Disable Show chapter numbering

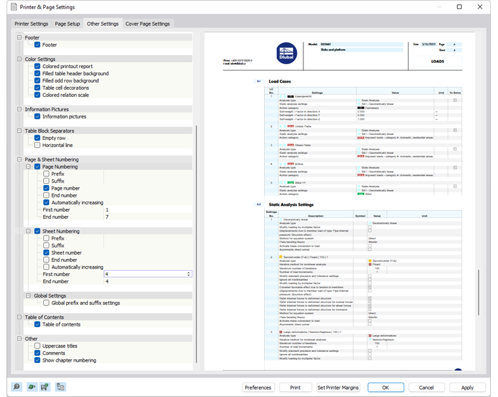click(37, 360)
